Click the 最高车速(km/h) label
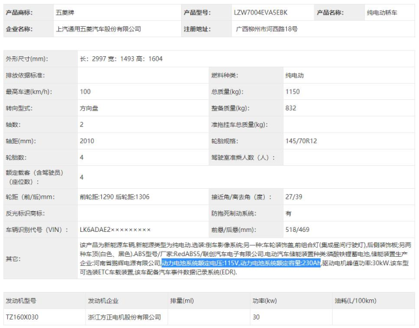The image size is (419, 328). [x=29, y=91]
